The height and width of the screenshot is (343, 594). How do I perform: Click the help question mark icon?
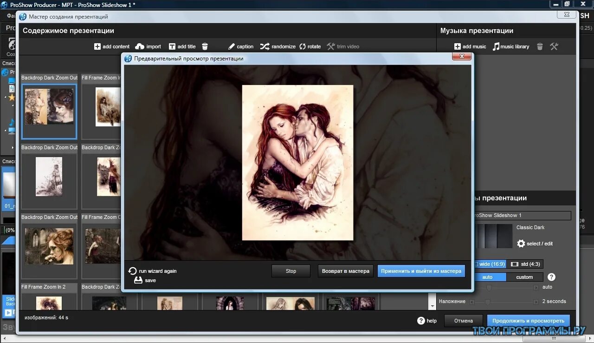click(421, 321)
